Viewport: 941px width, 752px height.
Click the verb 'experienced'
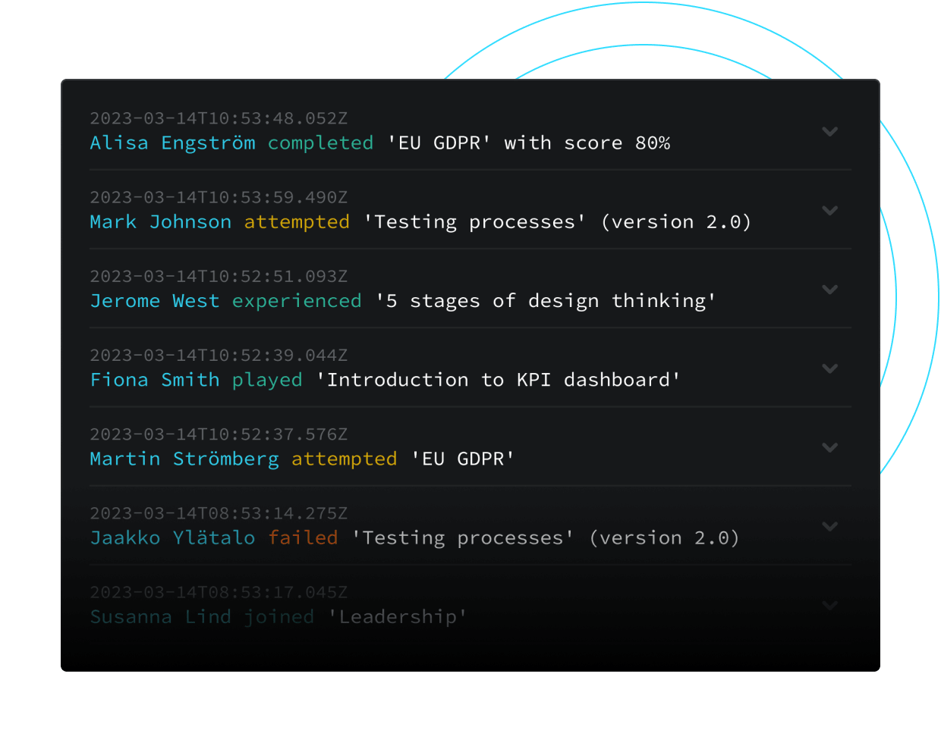click(x=297, y=301)
